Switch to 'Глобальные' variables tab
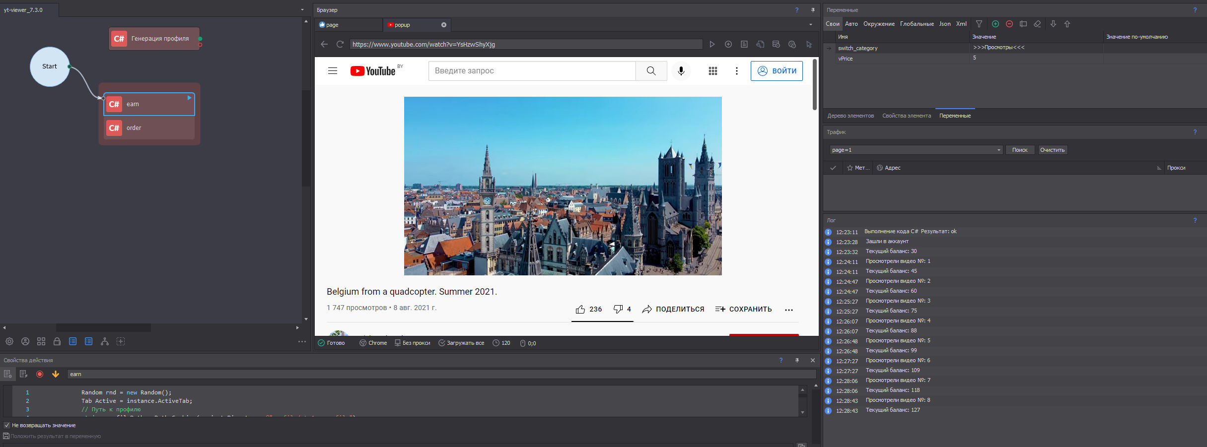 917,24
